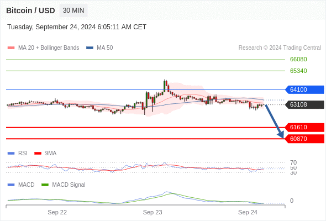Click the black 63108 current price tag

304,104
